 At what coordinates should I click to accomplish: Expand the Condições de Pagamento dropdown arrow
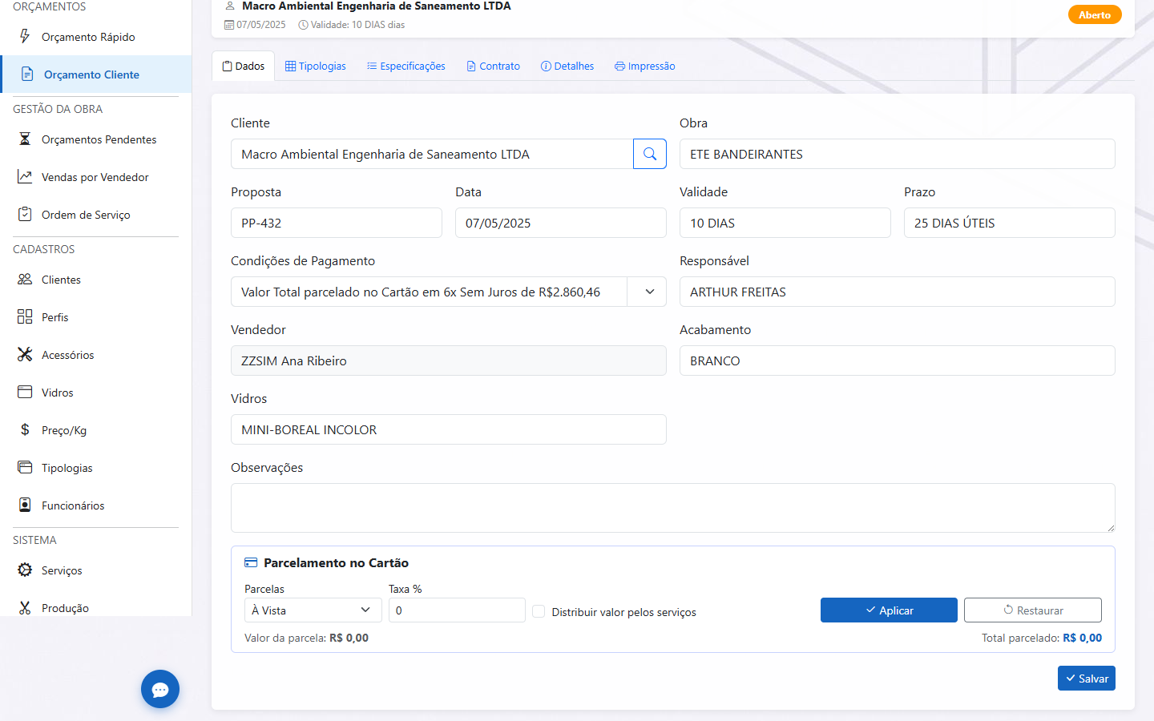[x=650, y=292]
